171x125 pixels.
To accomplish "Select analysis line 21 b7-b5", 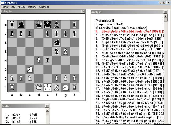I will click(130, 103).
